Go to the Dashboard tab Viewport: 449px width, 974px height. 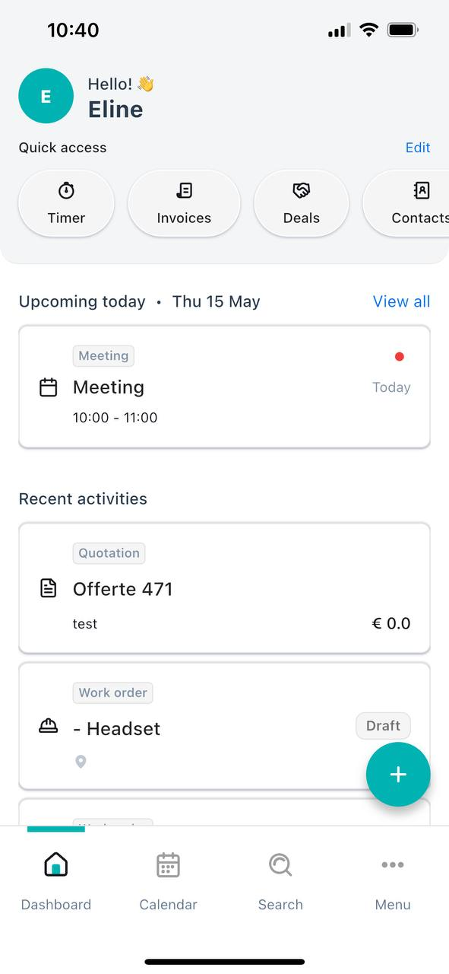56,882
